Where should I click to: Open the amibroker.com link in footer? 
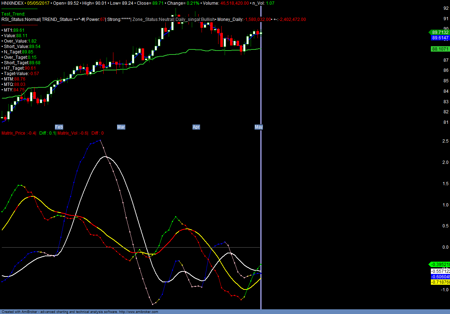(138, 312)
